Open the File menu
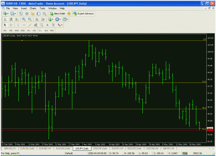The height and width of the screenshot is (156, 216). (8, 8)
